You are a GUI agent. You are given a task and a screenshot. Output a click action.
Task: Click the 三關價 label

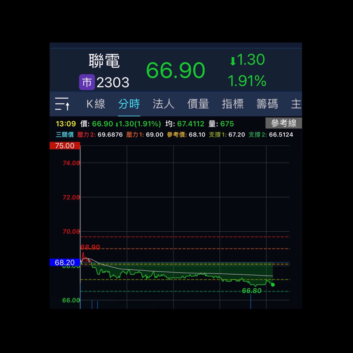coord(65,135)
